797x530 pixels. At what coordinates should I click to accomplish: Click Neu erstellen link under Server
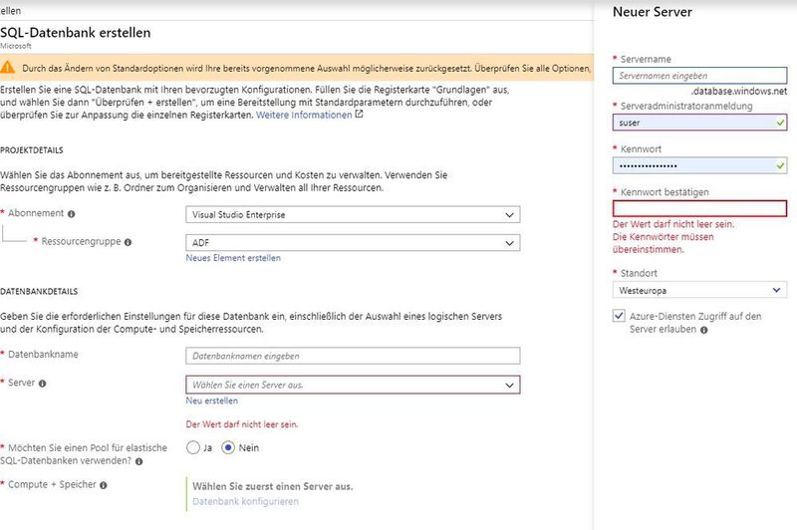point(211,400)
